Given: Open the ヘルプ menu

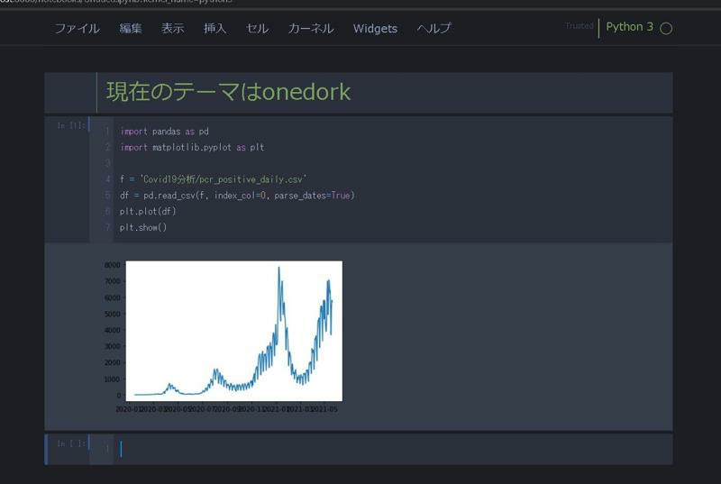Looking at the screenshot, I should (x=434, y=29).
